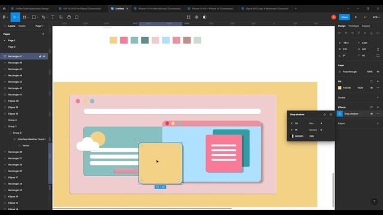Screen dimensions: 383x215
Task: Click the Align vertical centers icon
Action: pos(365,33)
